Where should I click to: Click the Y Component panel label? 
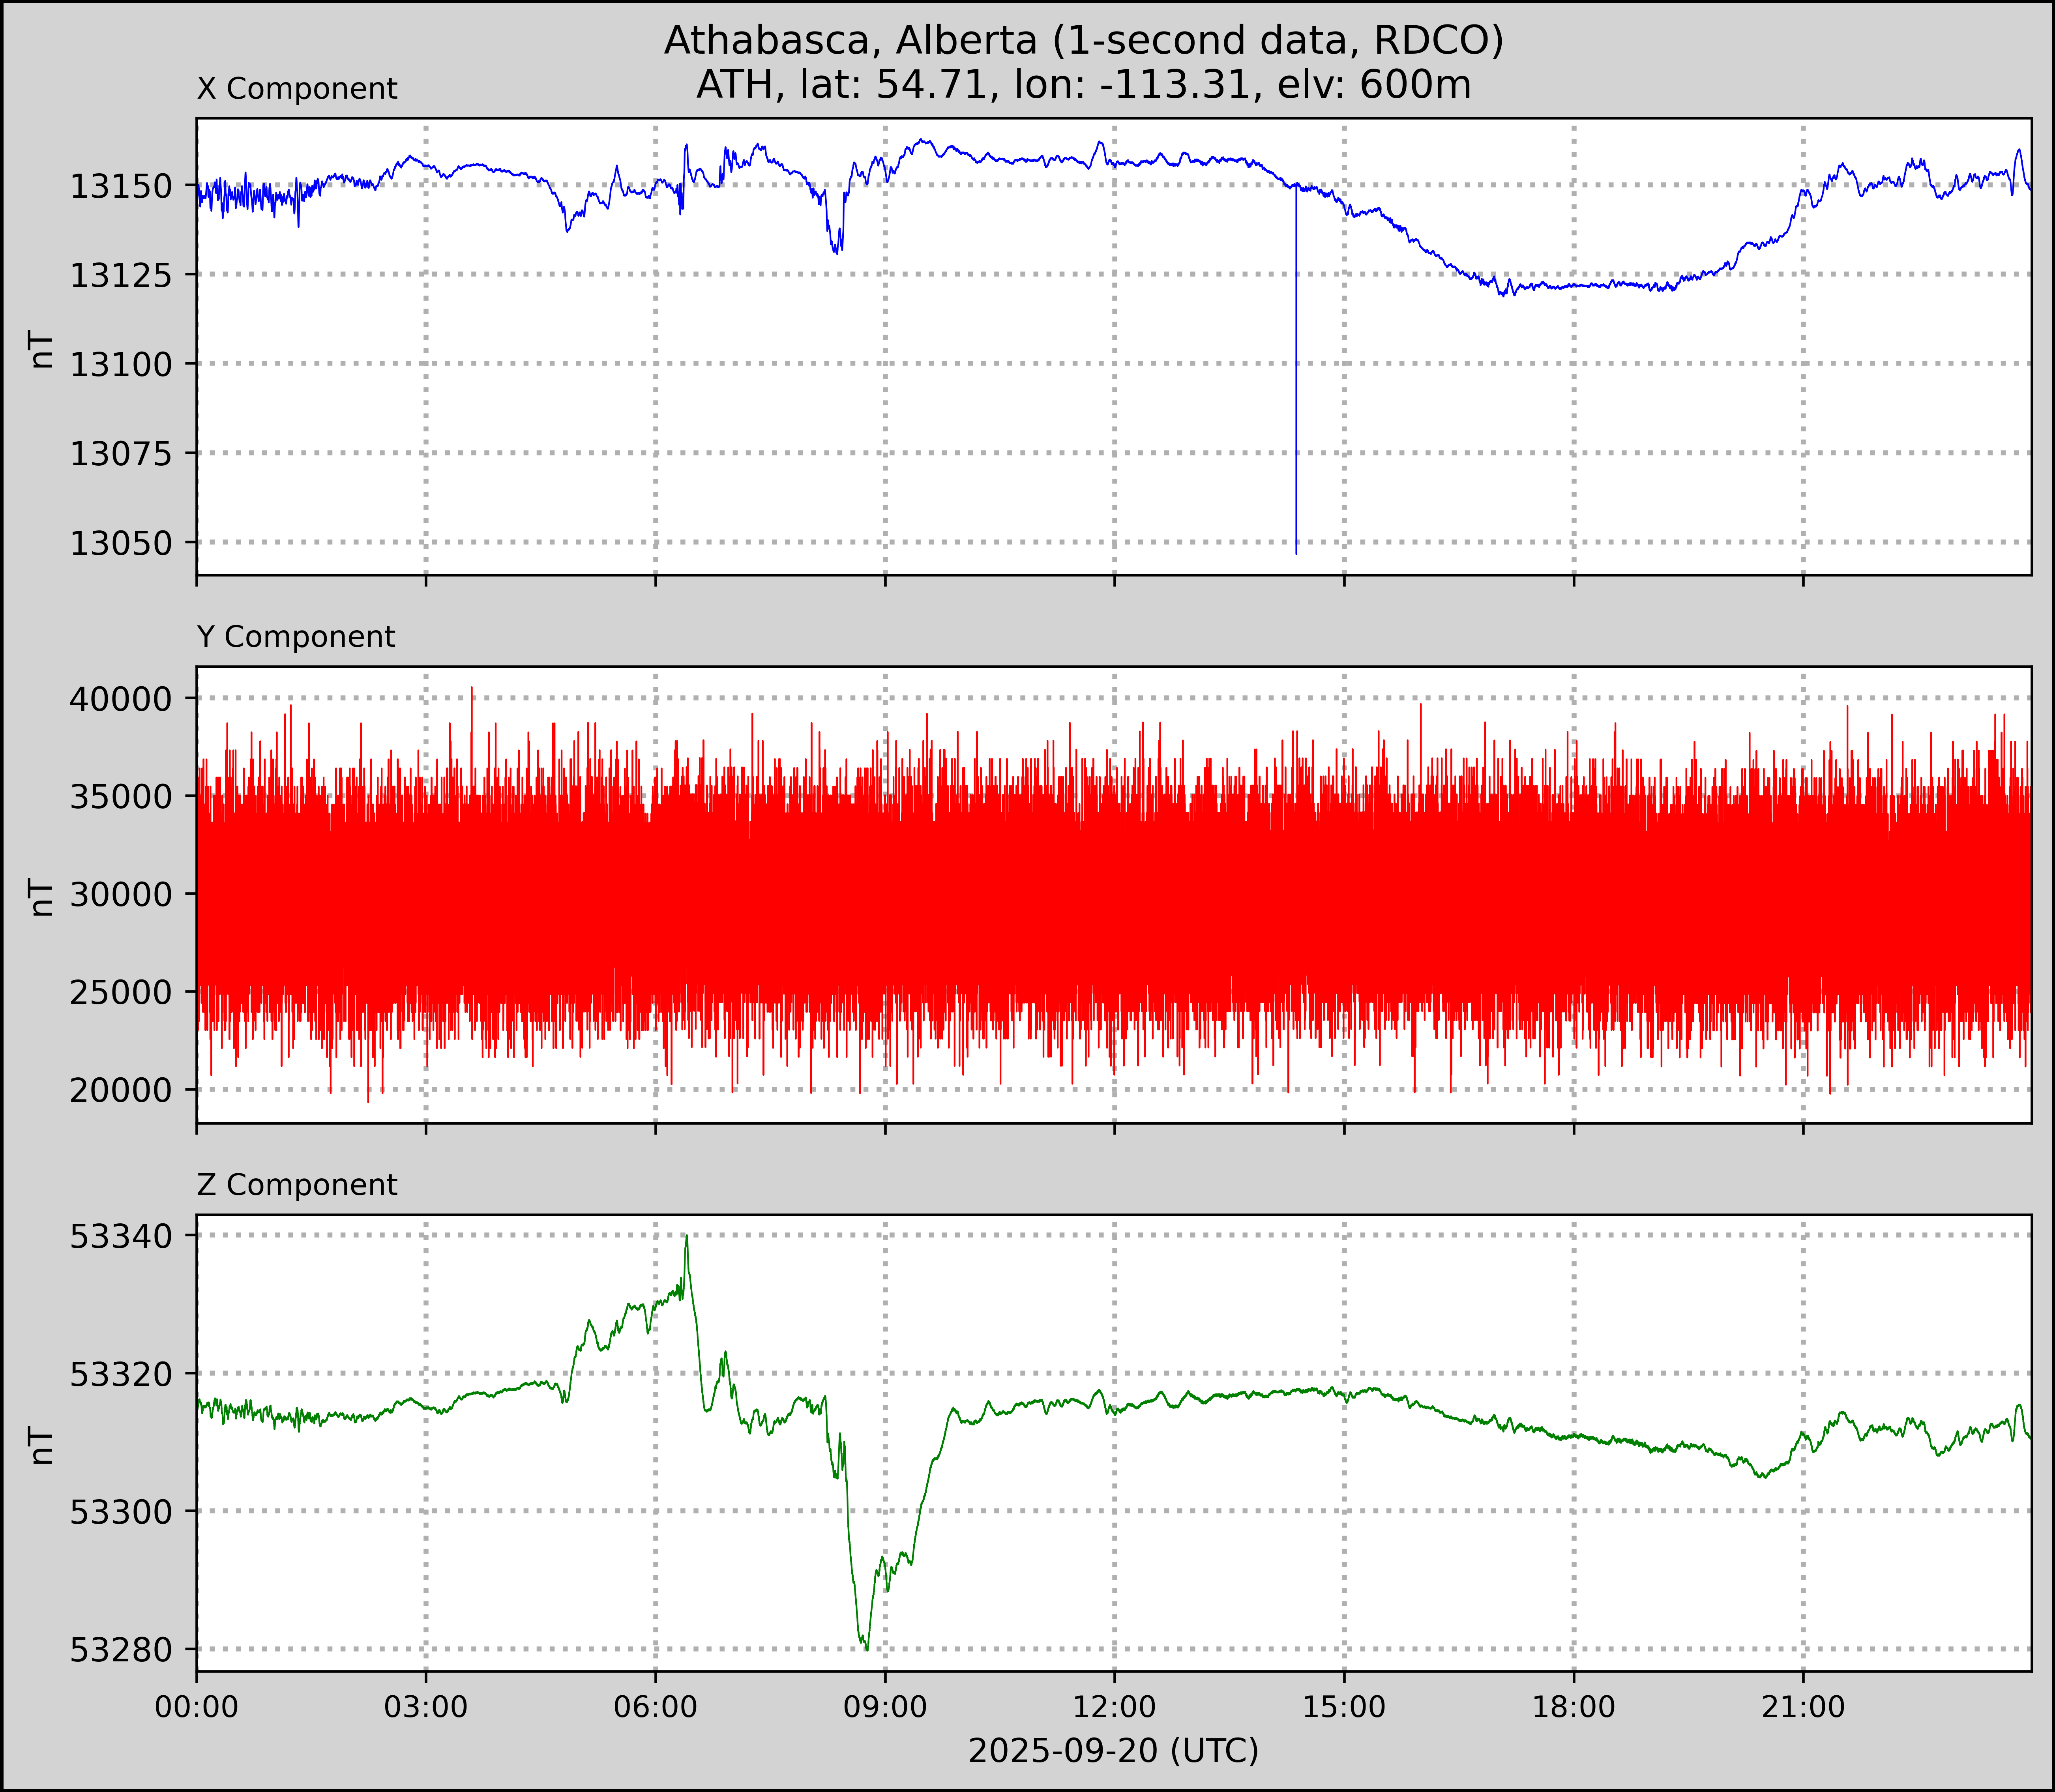[x=296, y=637]
